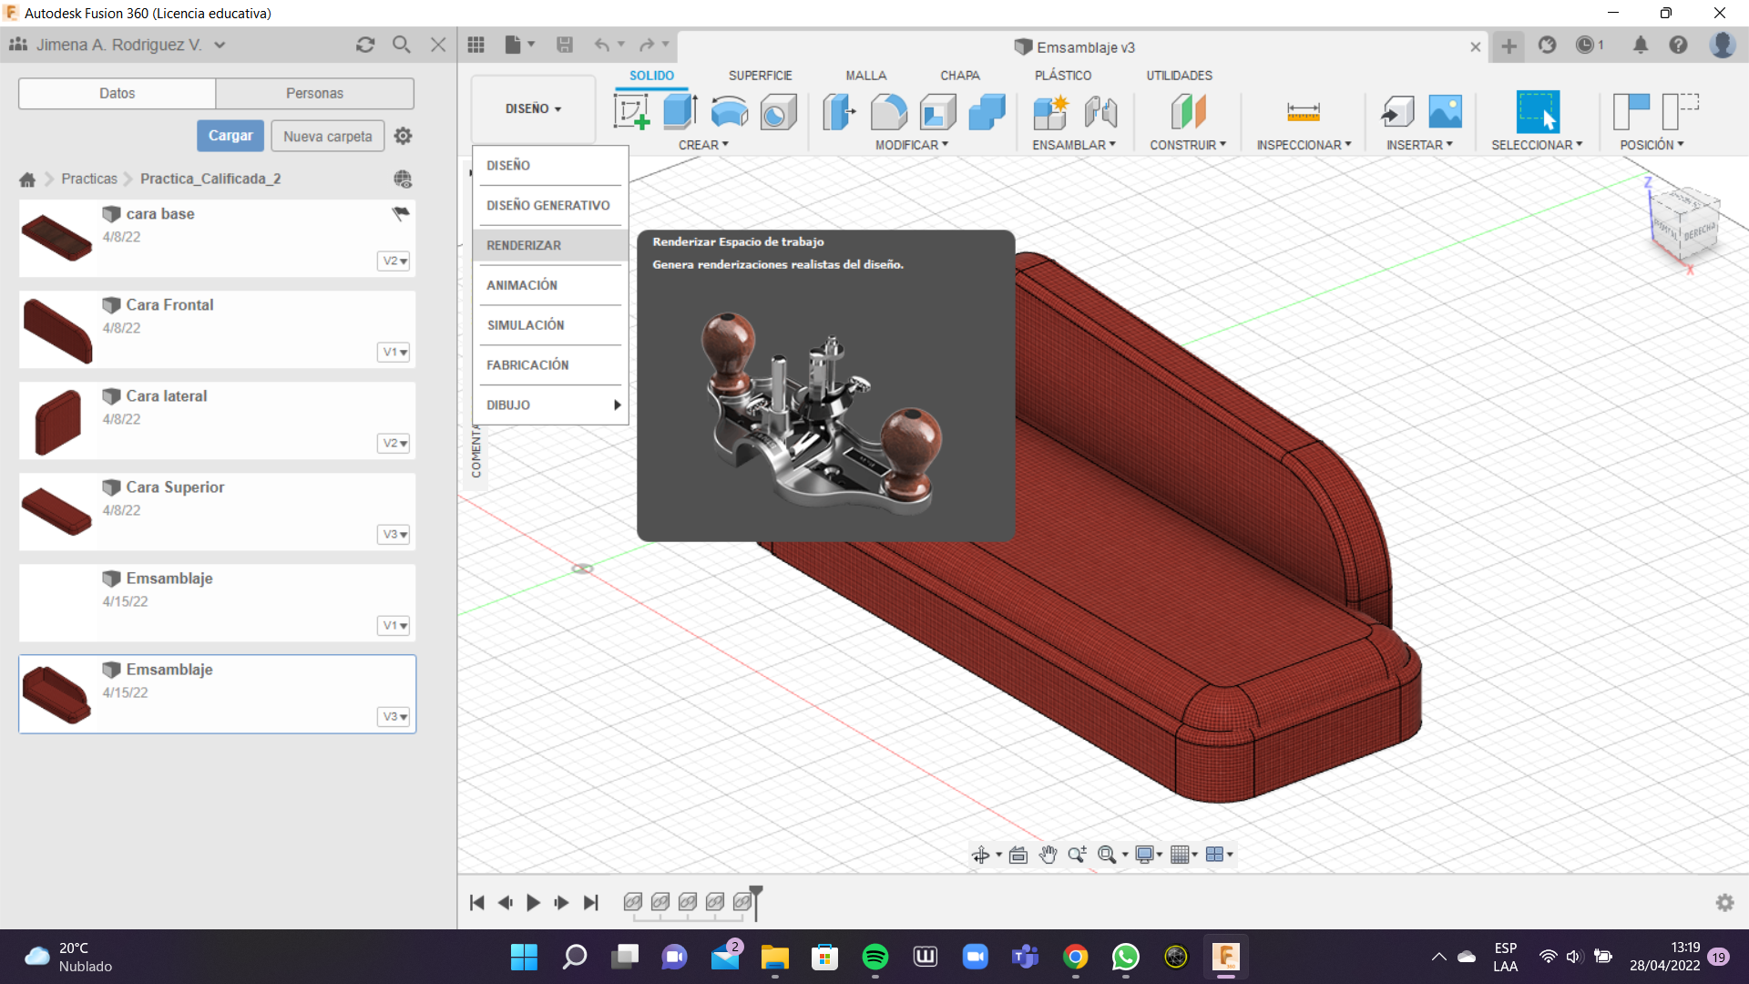This screenshot has height=984, width=1749.
Task: Expand the CREAR menu
Action: pyautogui.click(x=703, y=145)
